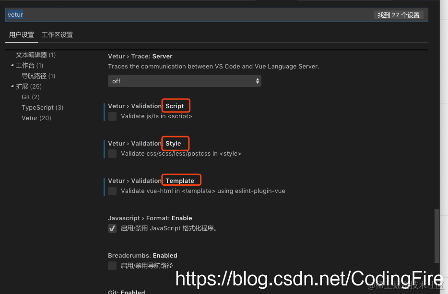Open Git (2) settings category

[31, 97]
